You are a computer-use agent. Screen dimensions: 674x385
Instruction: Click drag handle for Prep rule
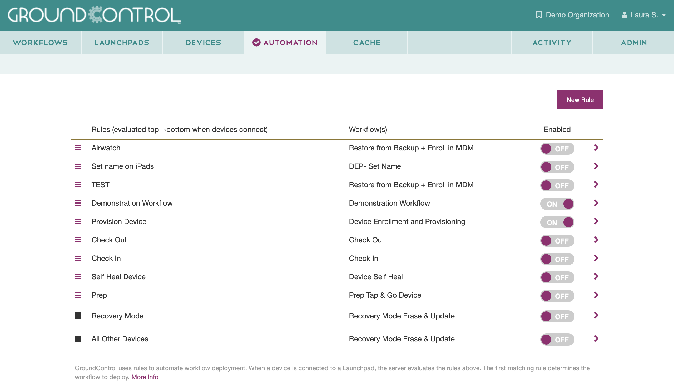point(78,295)
